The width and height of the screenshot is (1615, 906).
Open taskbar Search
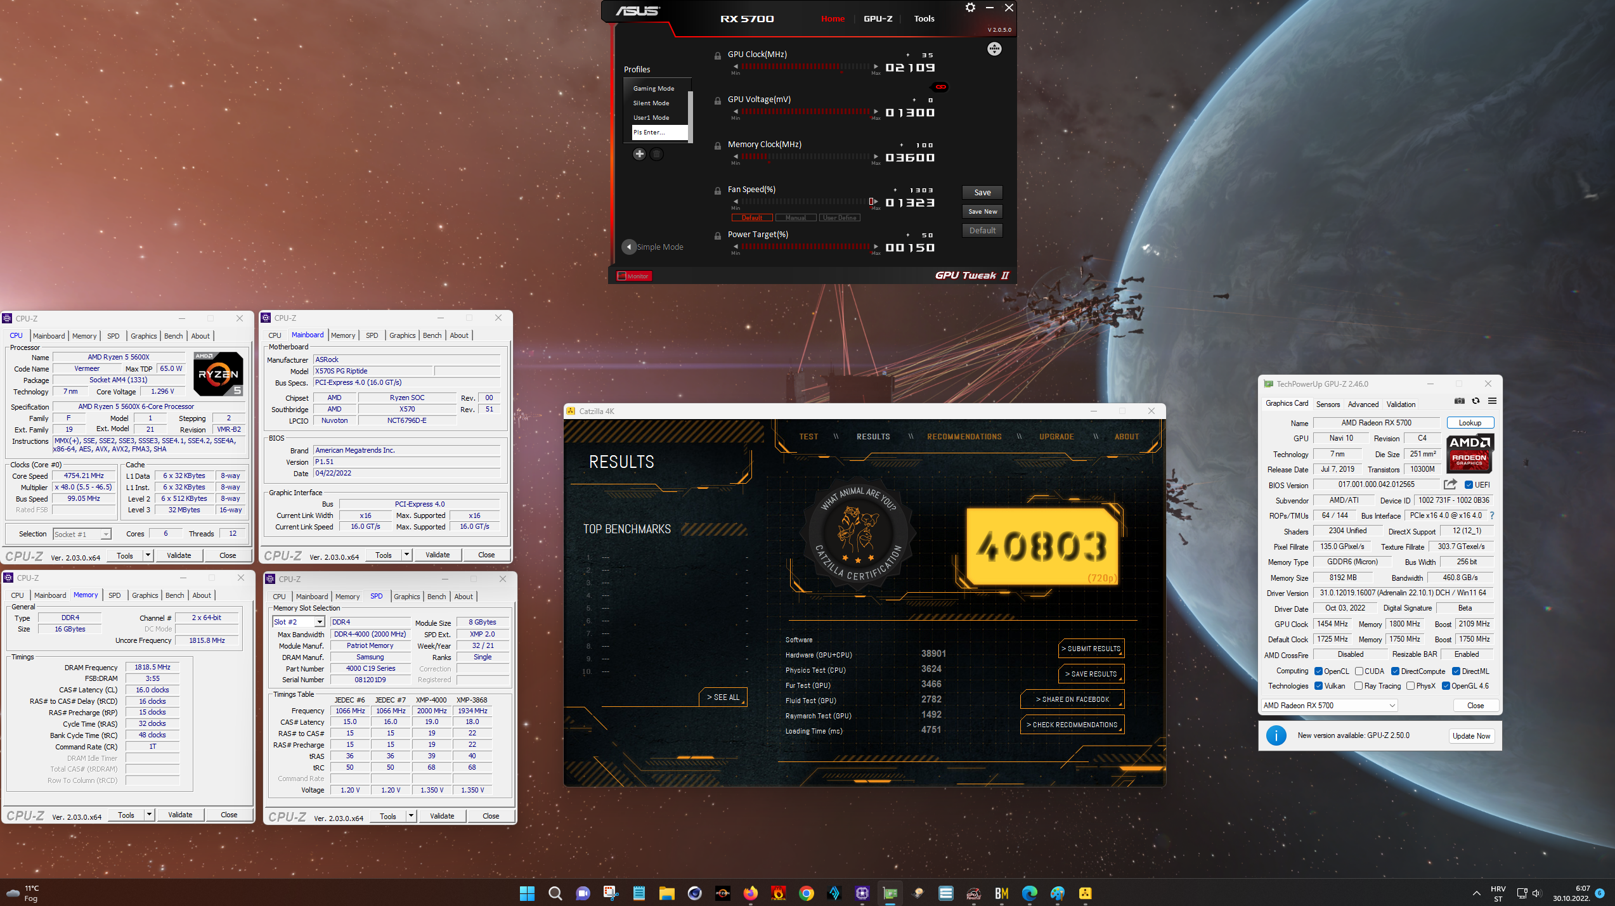tap(555, 893)
